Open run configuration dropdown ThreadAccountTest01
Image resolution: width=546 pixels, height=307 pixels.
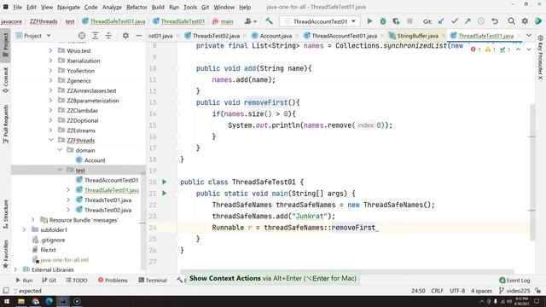pyautogui.click(x=320, y=21)
